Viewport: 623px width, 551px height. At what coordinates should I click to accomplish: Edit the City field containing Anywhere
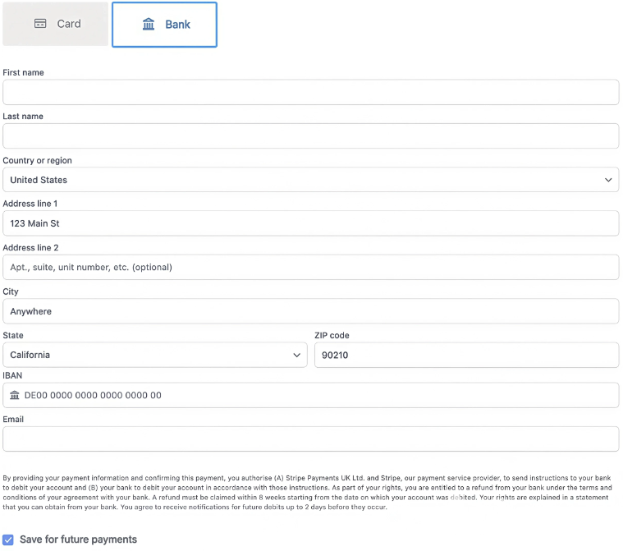click(311, 311)
